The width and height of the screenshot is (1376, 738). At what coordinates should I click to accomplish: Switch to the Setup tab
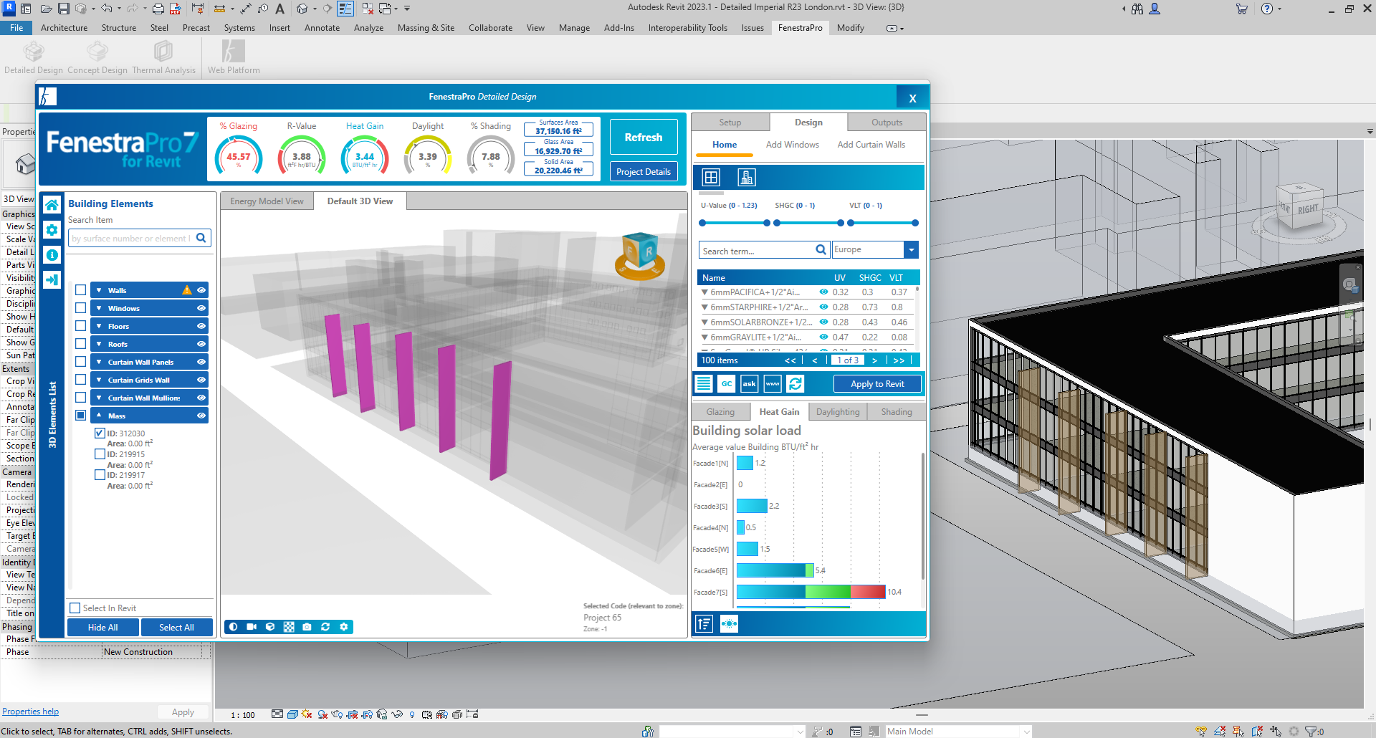tap(730, 123)
